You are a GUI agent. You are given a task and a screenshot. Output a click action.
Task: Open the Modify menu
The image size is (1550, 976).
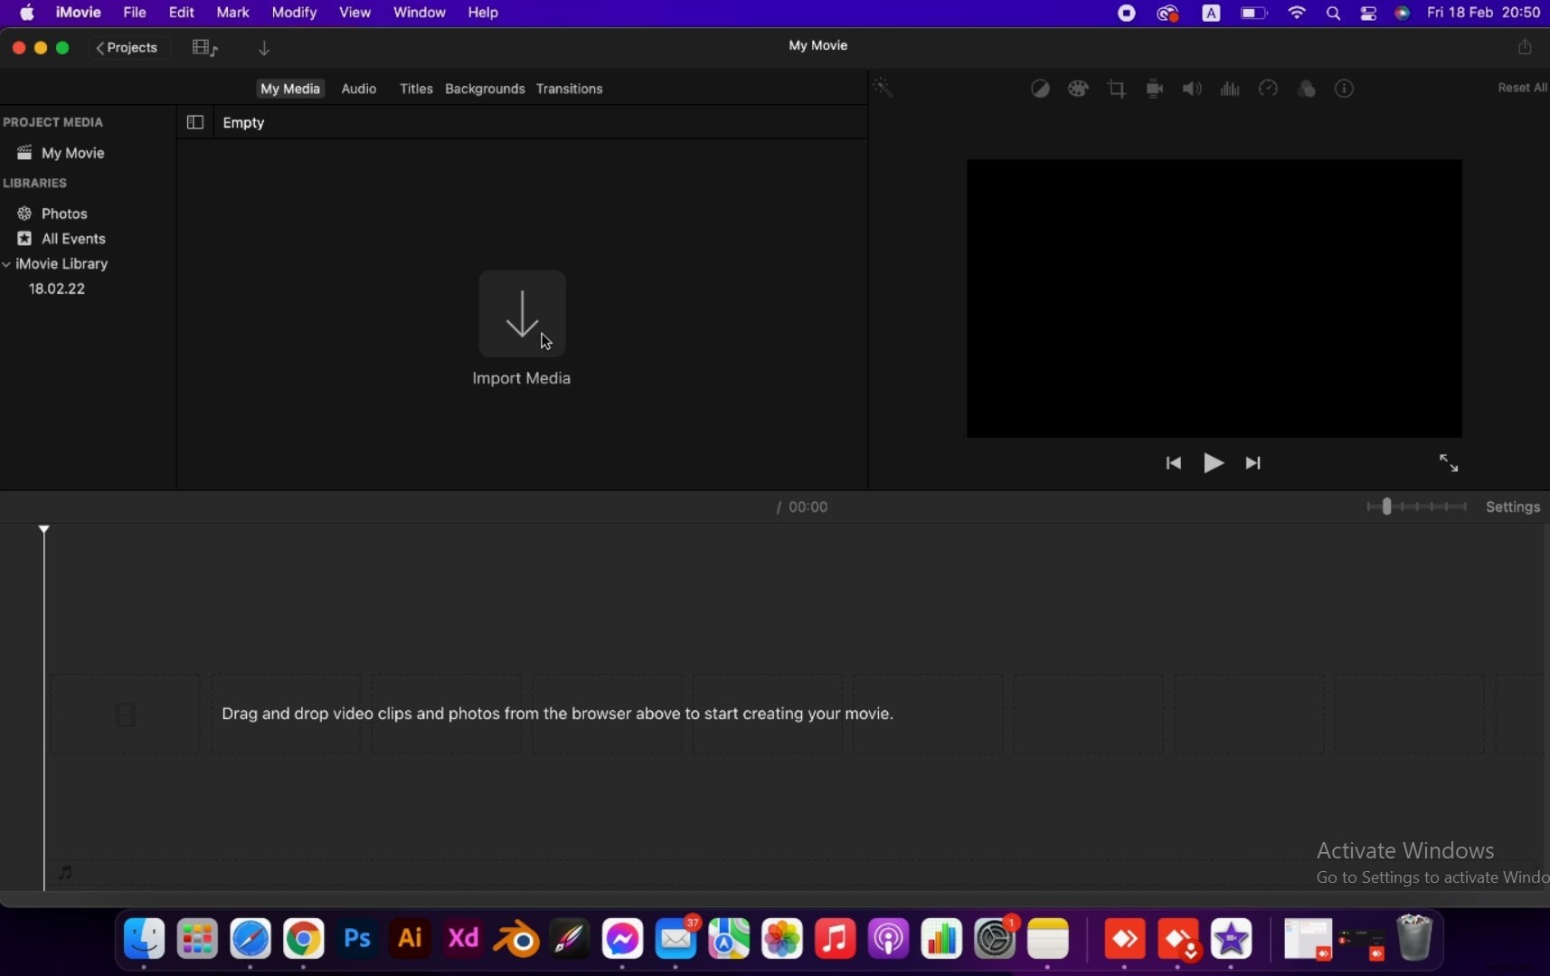295,13
